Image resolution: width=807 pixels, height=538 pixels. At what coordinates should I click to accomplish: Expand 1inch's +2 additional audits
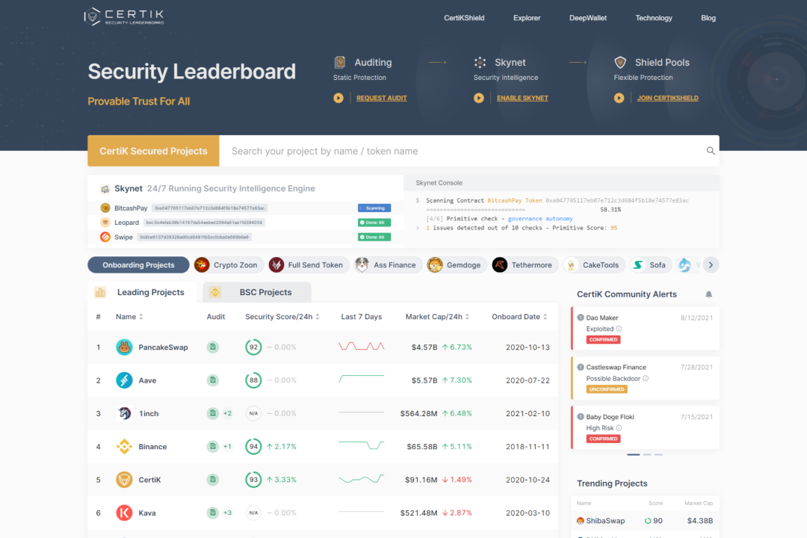pyautogui.click(x=227, y=413)
